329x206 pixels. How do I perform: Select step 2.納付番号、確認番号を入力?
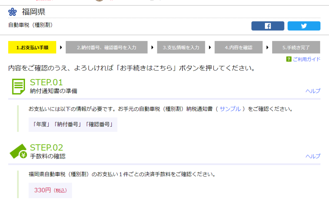click(107, 47)
